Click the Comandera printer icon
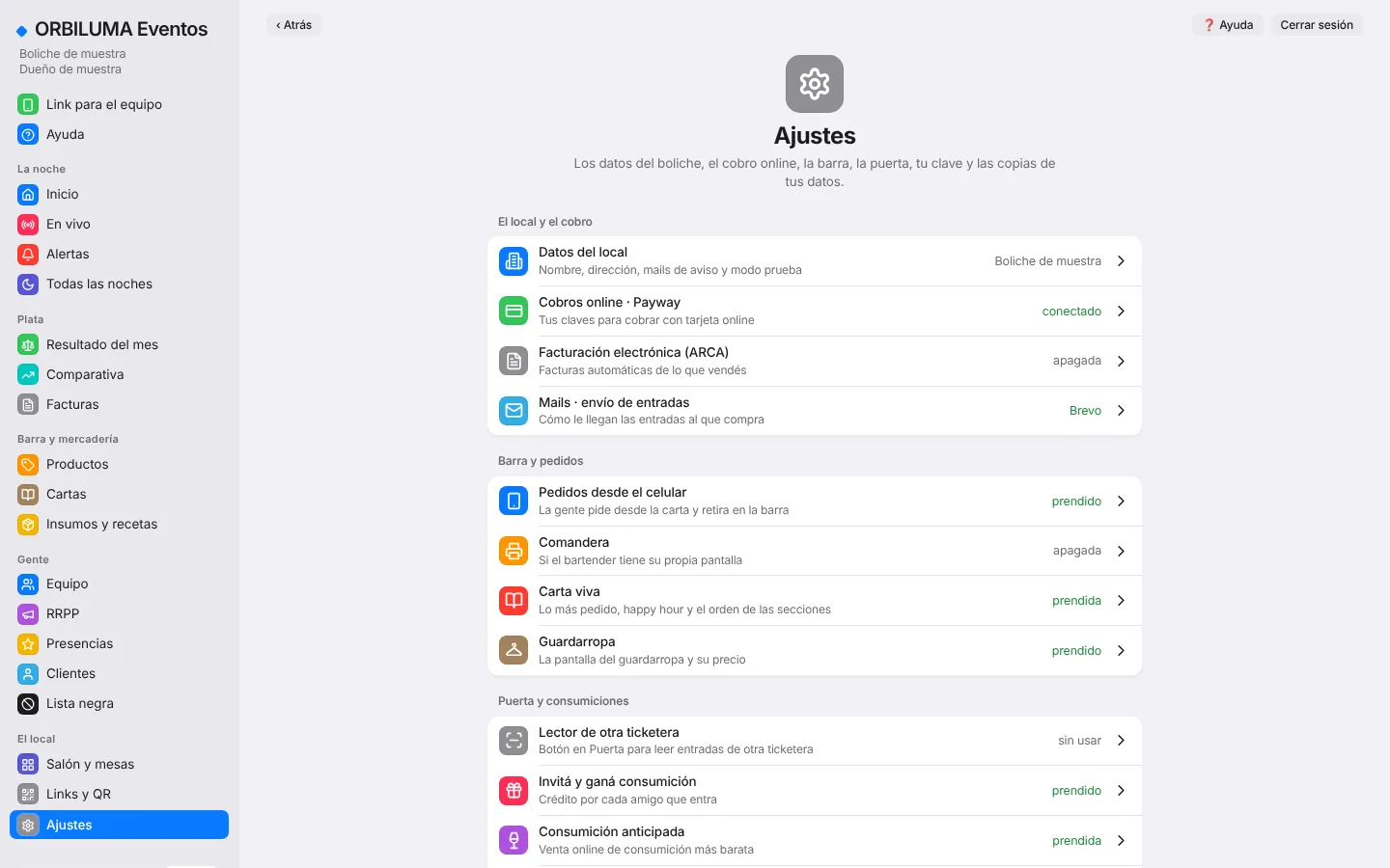Image resolution: width=1390 pixels, height=868 pixels. pos(514,551)
